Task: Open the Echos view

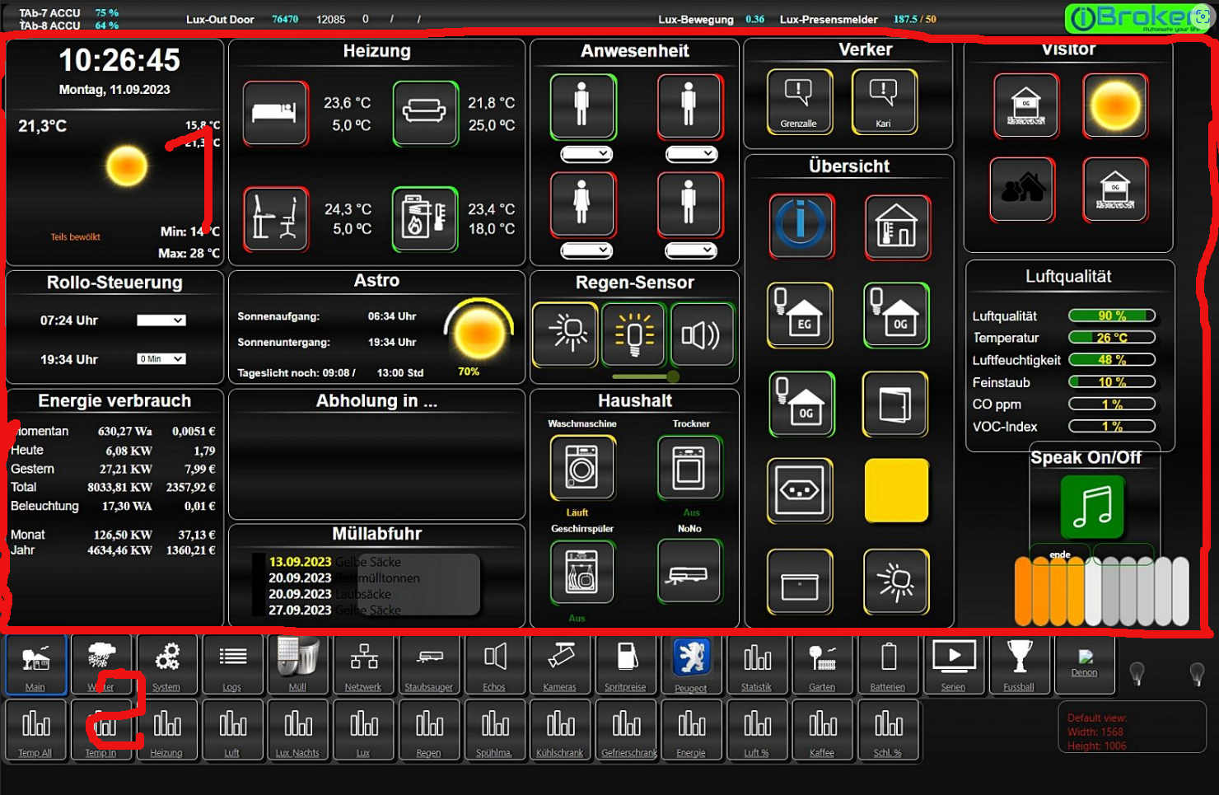Action: click(494, 664)
